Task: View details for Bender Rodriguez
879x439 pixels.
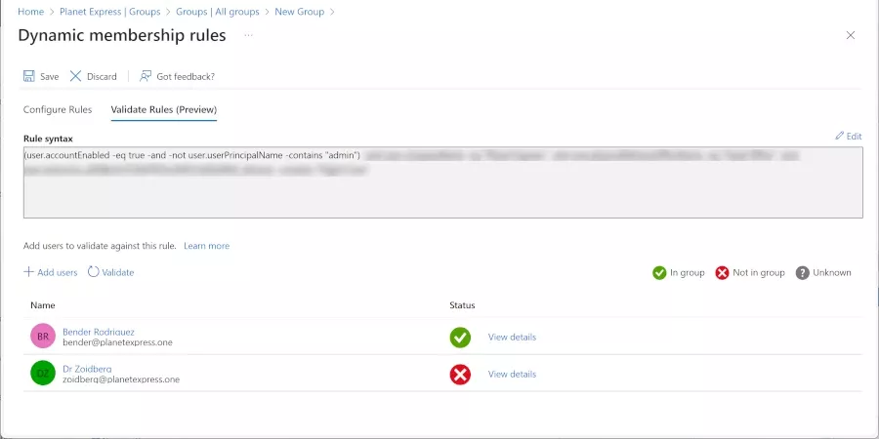Action: (x=512, y=338)
